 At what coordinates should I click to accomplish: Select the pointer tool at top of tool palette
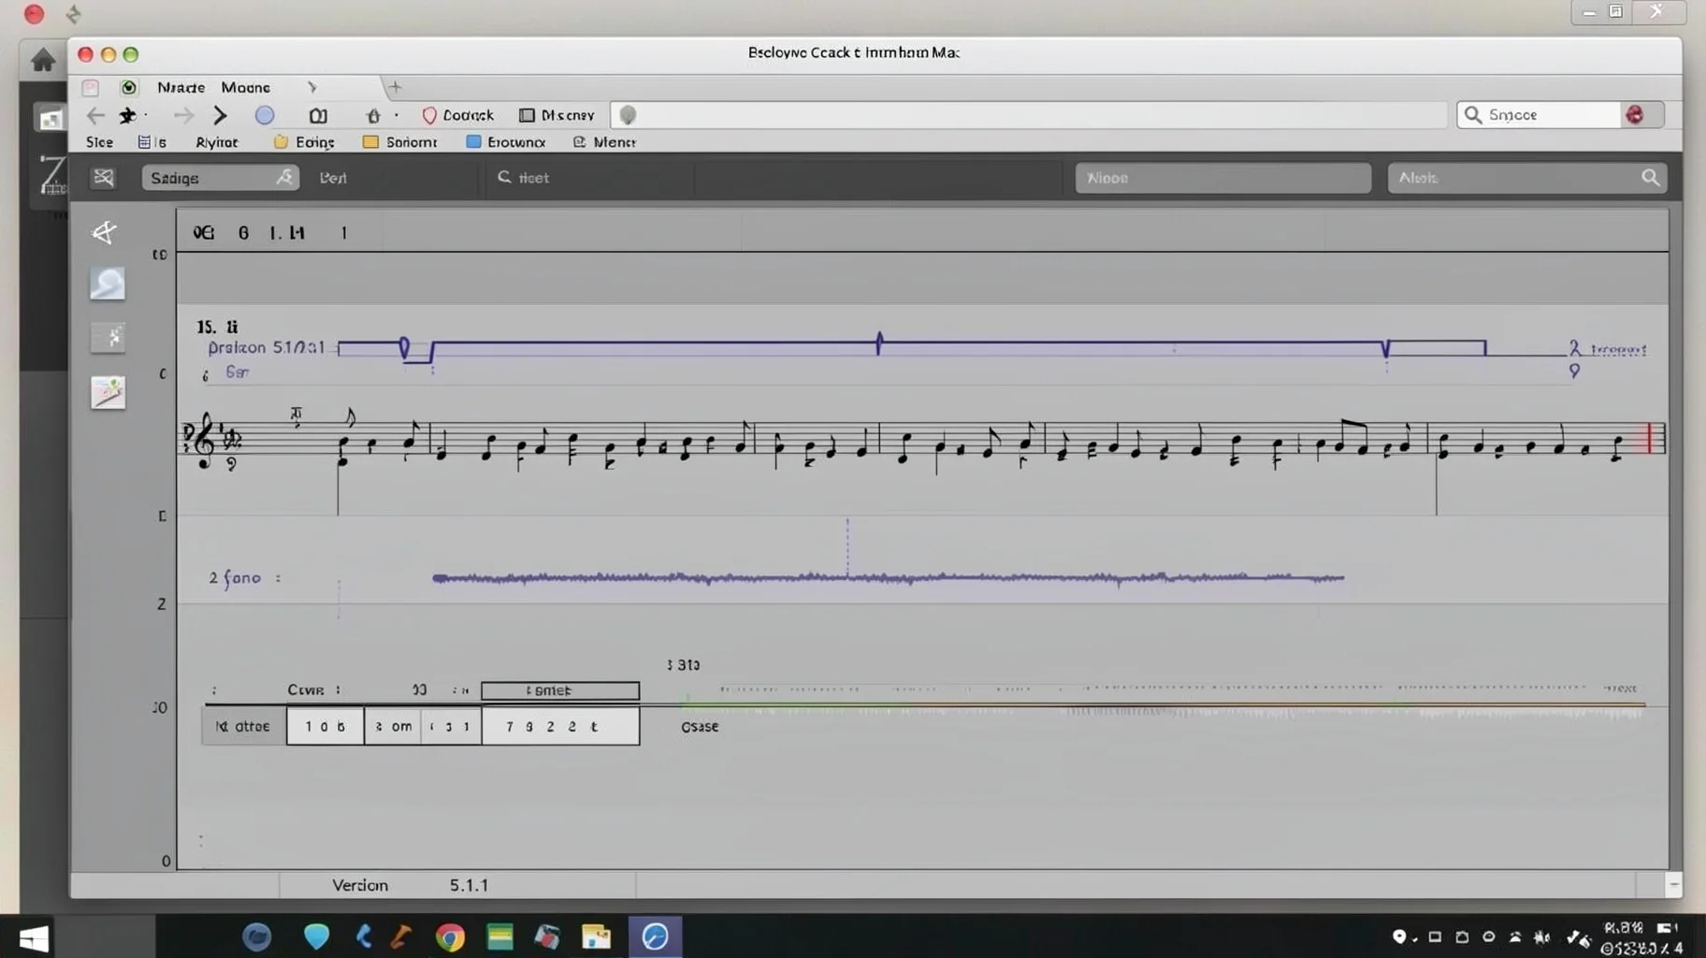tap(105, 232)
